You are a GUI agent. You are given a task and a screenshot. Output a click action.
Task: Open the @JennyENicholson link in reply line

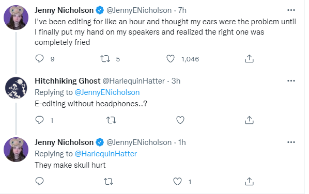pos(107,92)
